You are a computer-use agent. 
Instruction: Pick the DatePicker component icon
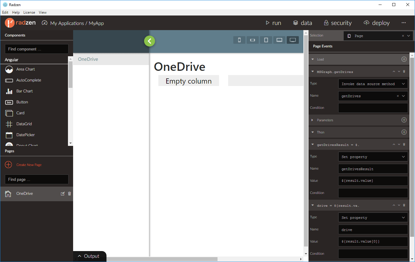(x=9, y=135)
